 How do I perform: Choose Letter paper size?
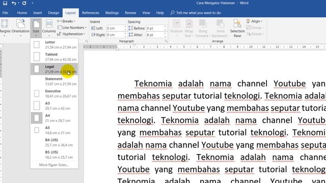55,45
